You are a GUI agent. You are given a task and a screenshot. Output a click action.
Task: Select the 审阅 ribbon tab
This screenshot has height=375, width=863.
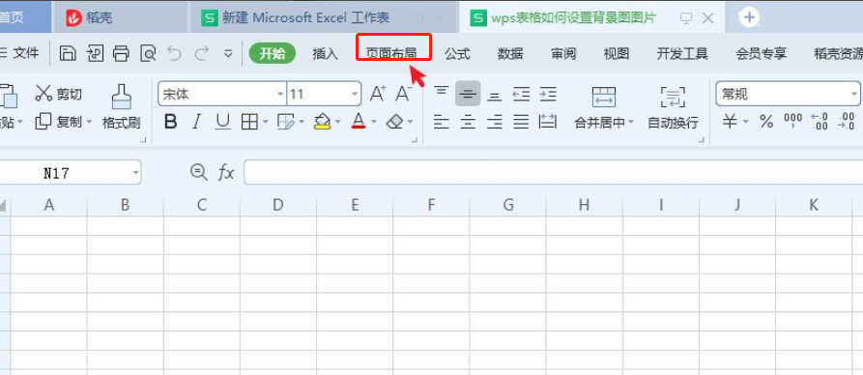click(563, 54)
